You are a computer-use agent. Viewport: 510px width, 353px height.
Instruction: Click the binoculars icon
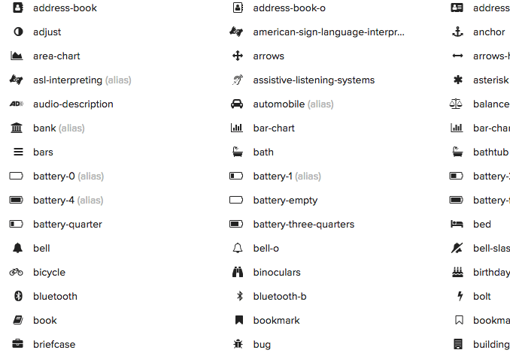point(238,272)
